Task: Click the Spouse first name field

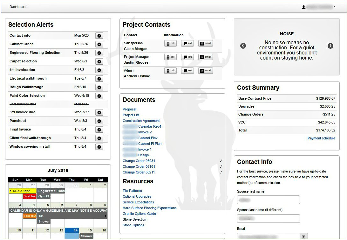Action: pos(269,200)
